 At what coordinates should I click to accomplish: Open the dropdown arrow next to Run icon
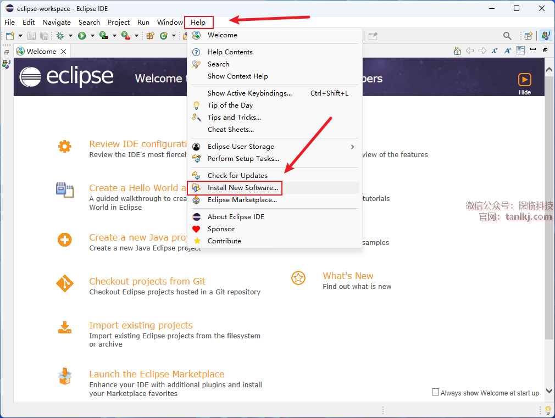click(x=92, y=36)
